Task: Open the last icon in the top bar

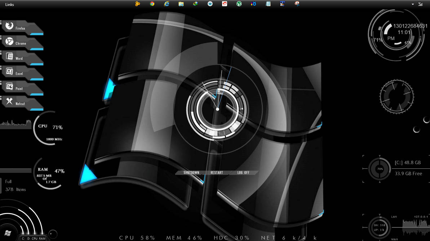Action: [297, 4]
